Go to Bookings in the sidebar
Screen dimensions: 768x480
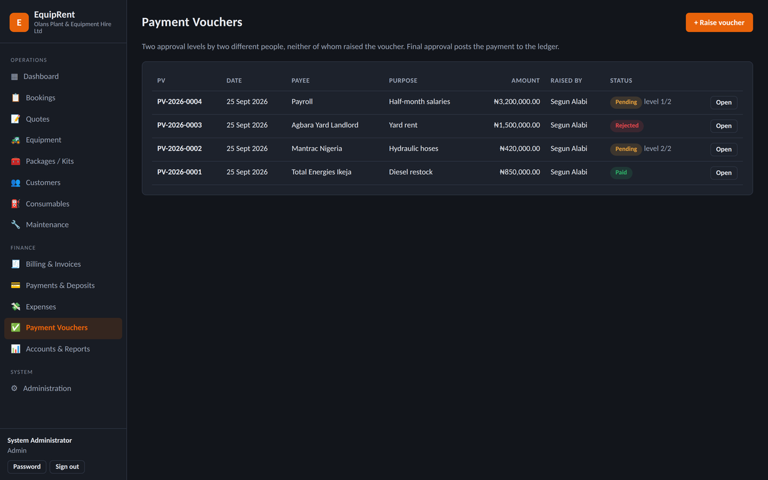63,98
